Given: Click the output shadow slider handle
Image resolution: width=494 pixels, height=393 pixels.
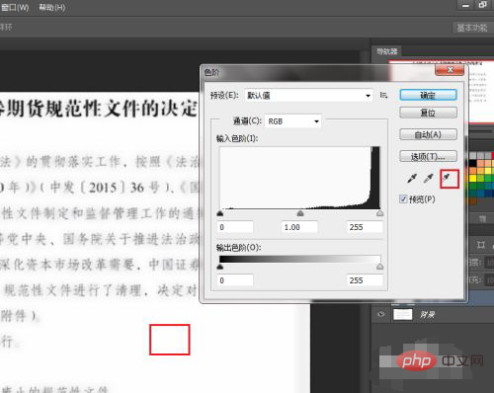Looking at the screenshot, I should click(220, 267).
